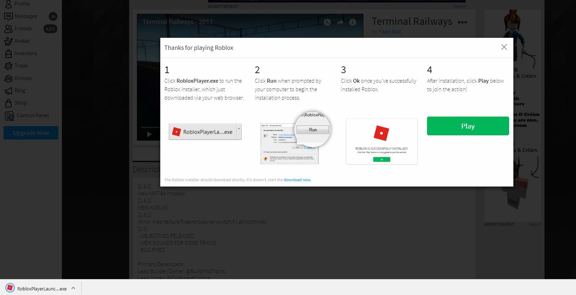The image size is (576, 295).
Task: Click the Roblox avatar advertisement image
Action: tap(513, 115)
